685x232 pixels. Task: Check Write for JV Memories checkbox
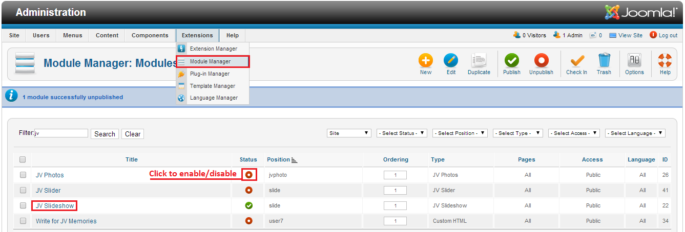[x=23, y=221]
